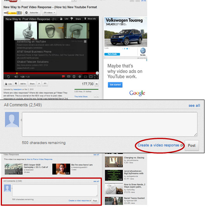
Task: Click the yellow ad marker on the progress bar
Action: click(x=17, y=73)
